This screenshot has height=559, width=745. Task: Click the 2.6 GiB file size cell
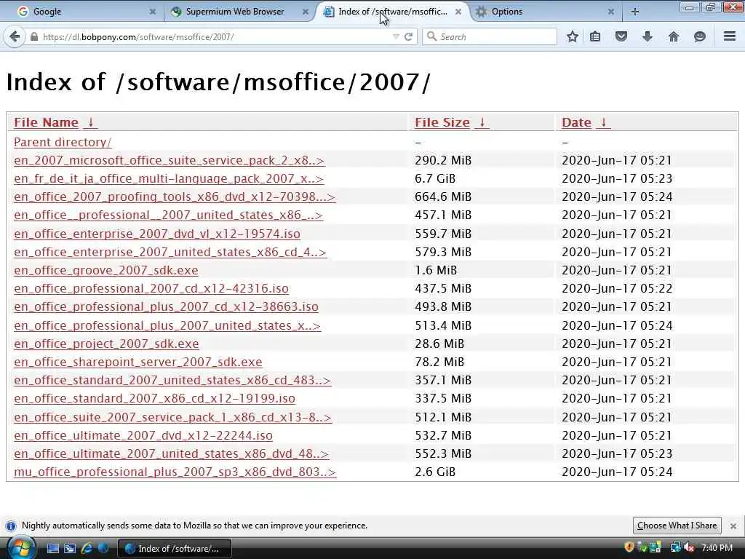(x=435, y=472)
